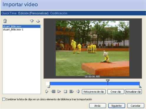Click the out-point triangle marker
Screen dimensions: 146x109
pyautogui.click(x=140, y=87)
